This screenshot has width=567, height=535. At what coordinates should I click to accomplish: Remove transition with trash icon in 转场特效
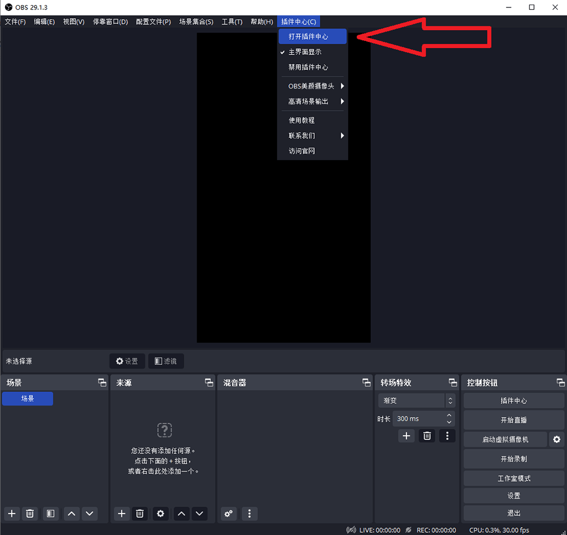click(427, 436)
